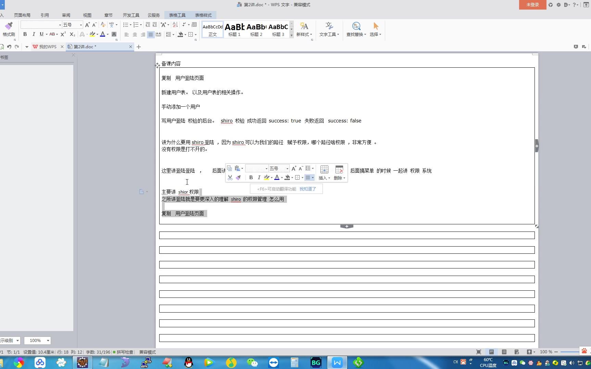Image resolution: width=591 pixels, height=369 pixels.
Task: Open the 表格样式 ribbon tab
Action: pyautogui.click(x=203, y=15)
